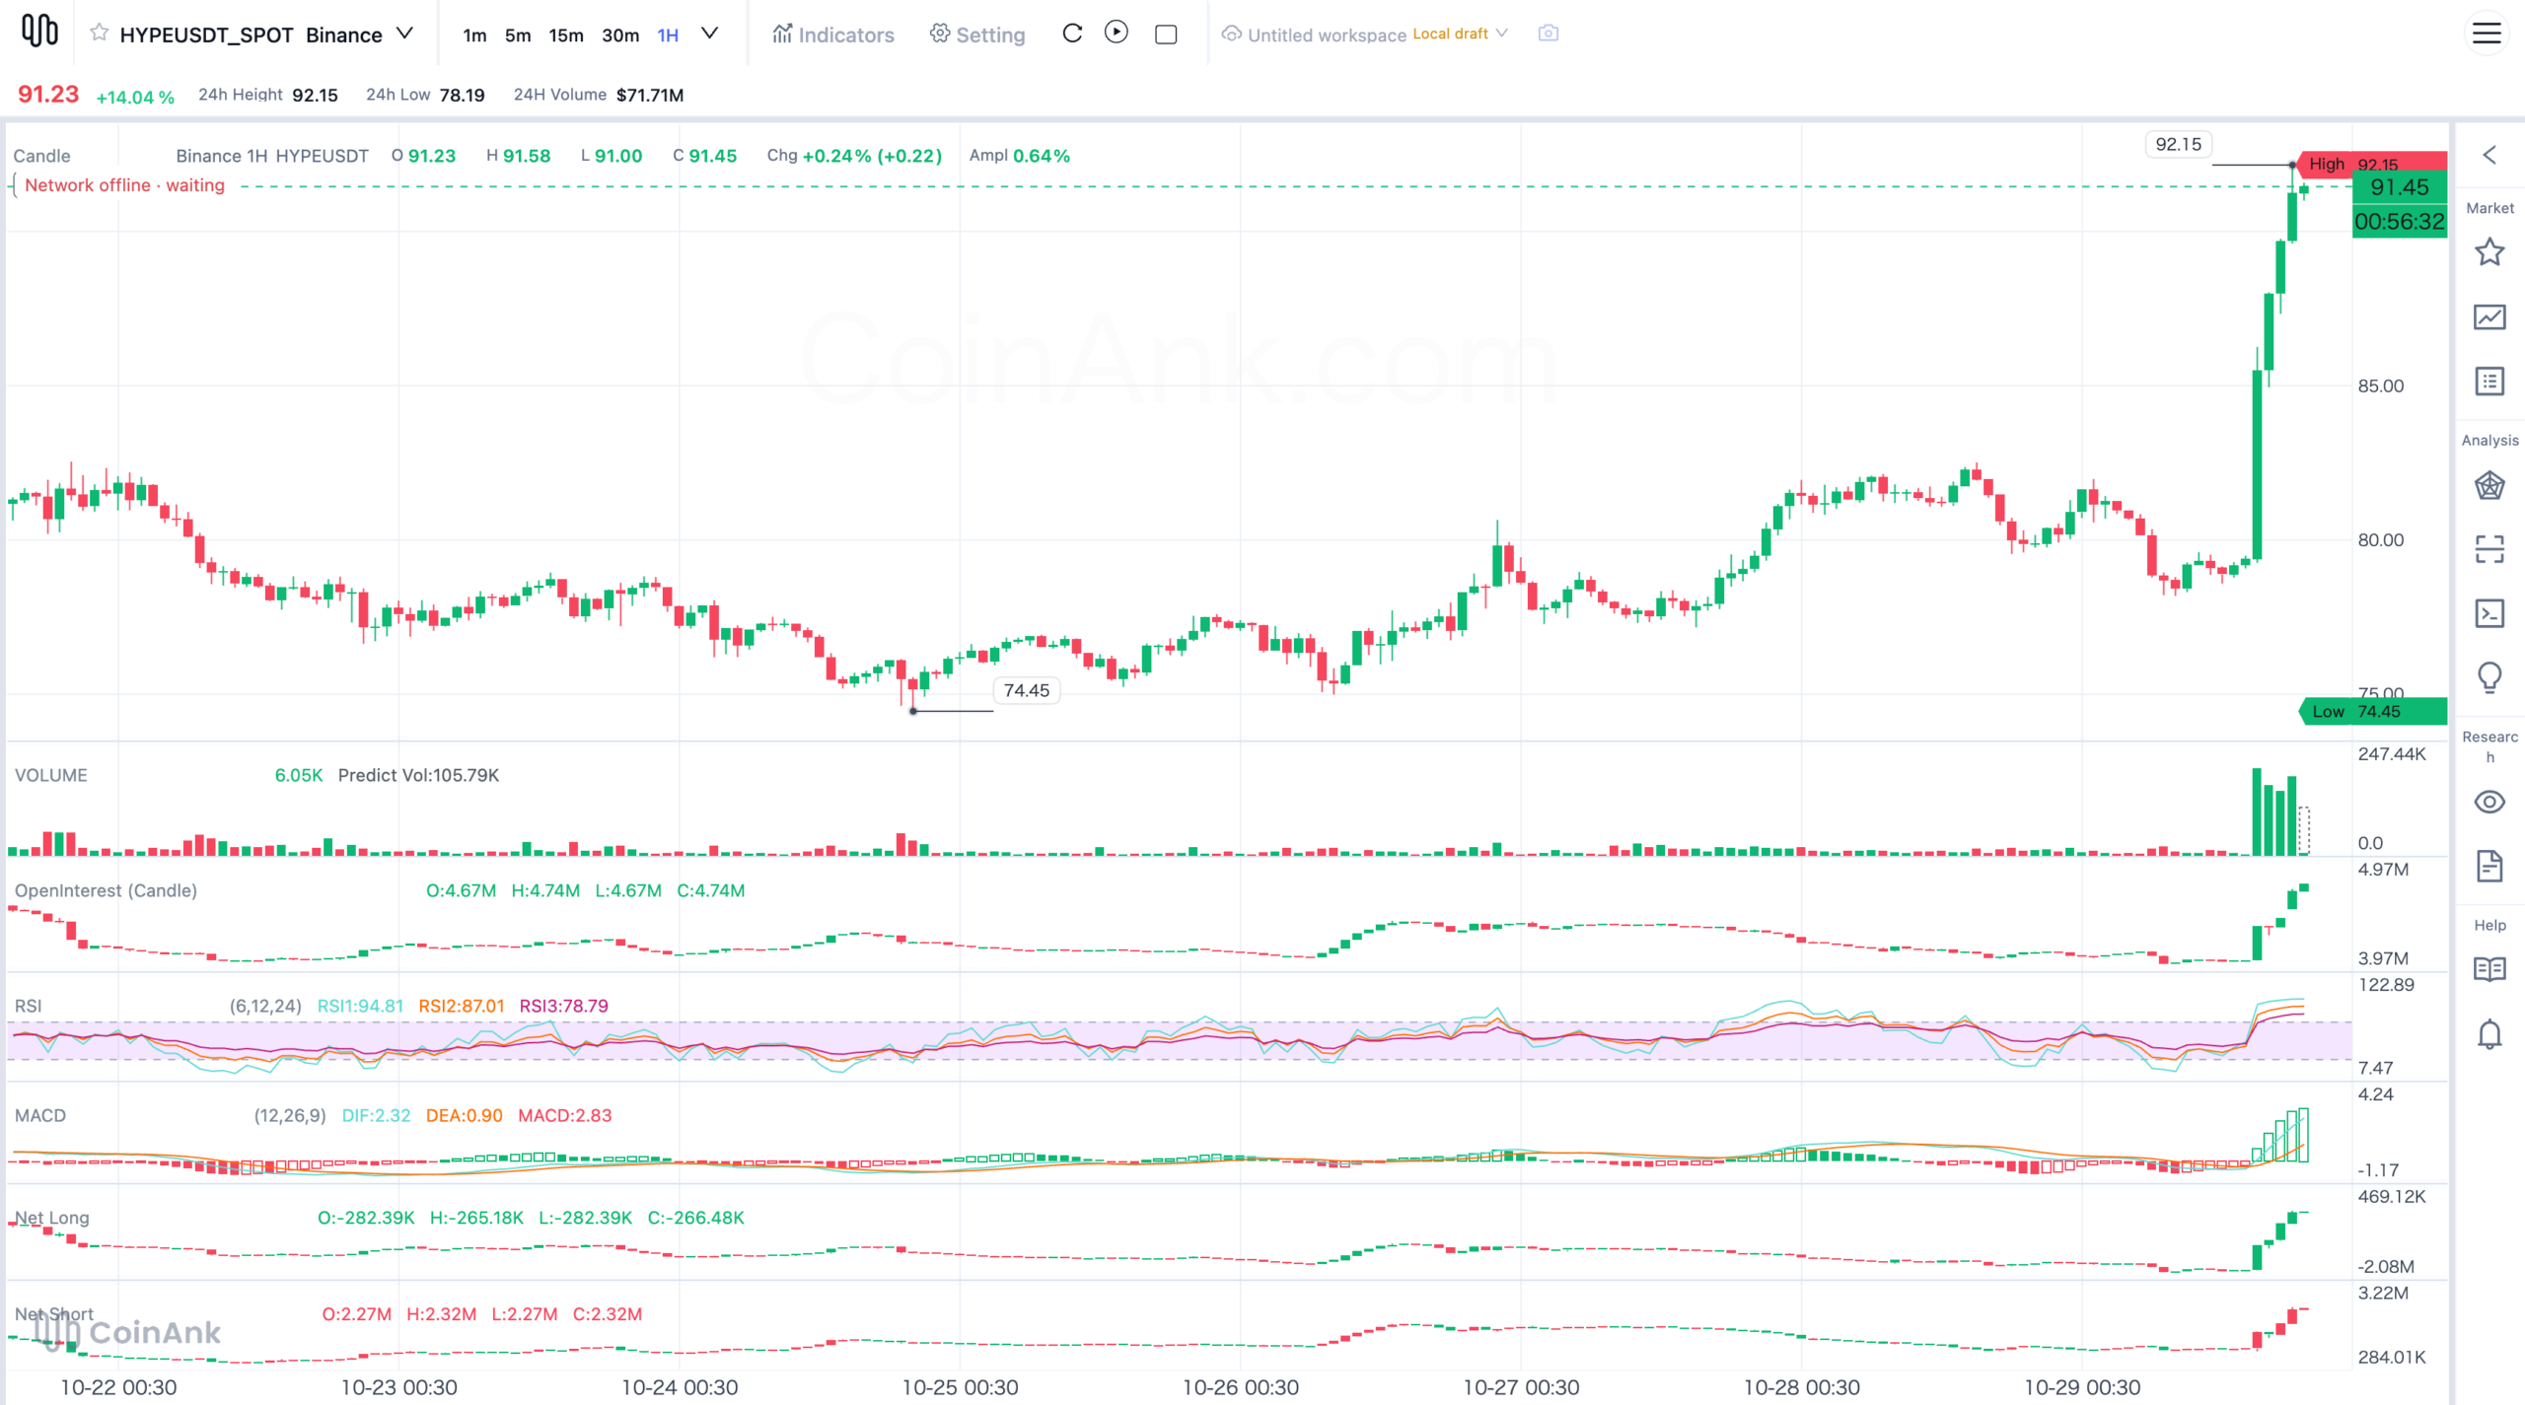
Task: Open the line chart icon in sidebar
Action: 2489,316
